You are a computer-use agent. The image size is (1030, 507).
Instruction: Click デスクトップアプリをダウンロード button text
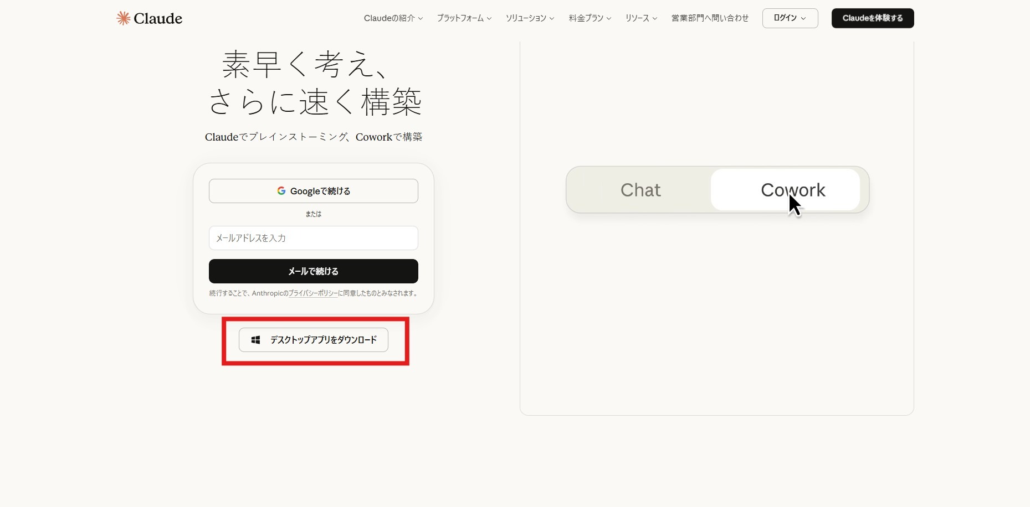[323, 340]
